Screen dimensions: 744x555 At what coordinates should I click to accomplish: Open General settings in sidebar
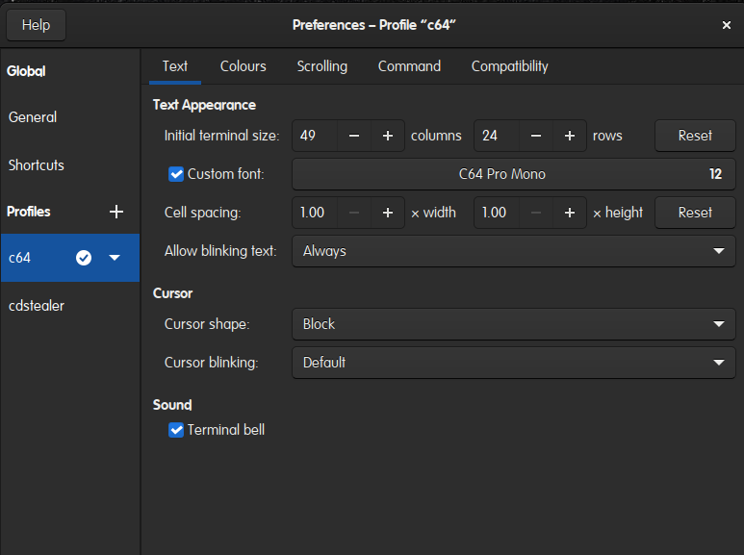click(70, 117)
